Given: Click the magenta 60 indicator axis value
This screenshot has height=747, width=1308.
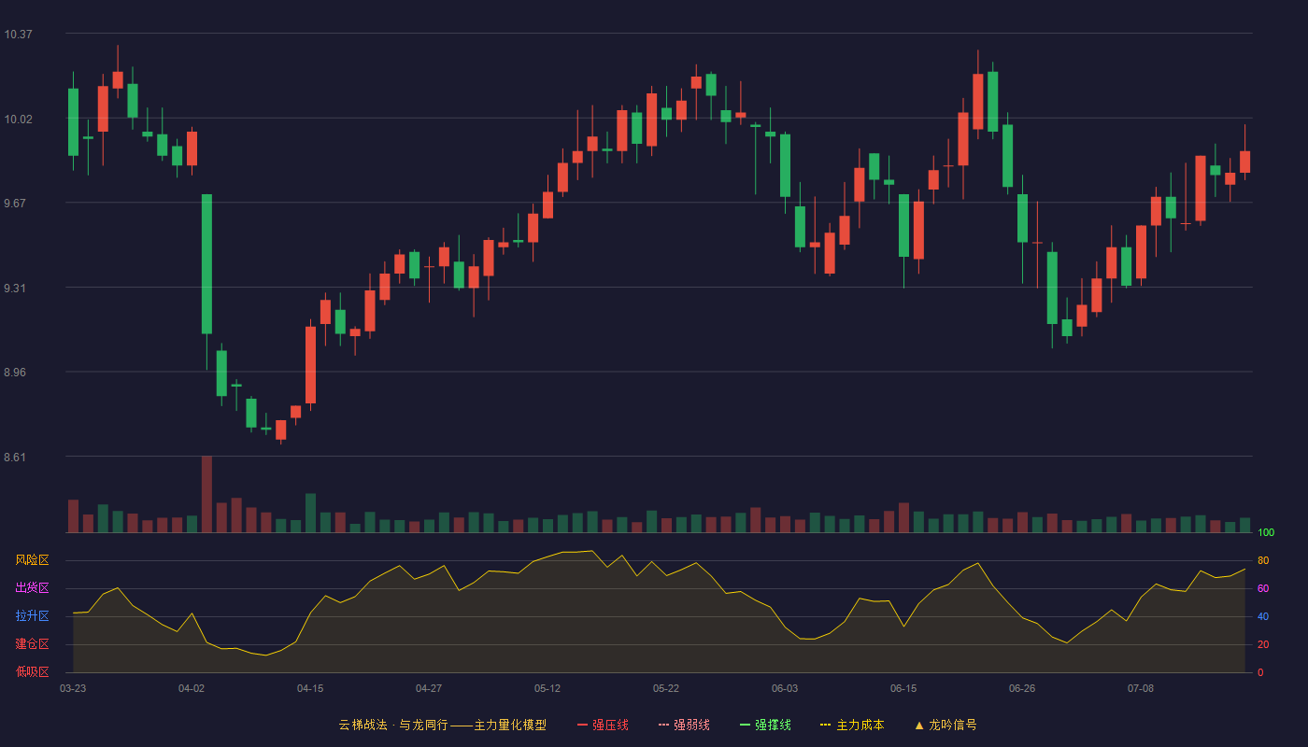Looking at the screenshot, I should pos(1263,588).
